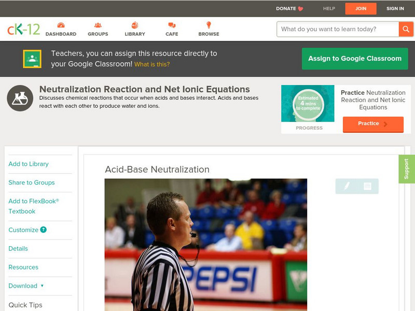415x311 pixels.
Task: Click the HELP link in top bar
Action: coord(329,9)
